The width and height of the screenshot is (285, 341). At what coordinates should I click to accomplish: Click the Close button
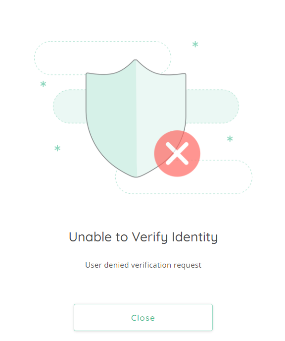pyautogui.click(x=143, y=317)
